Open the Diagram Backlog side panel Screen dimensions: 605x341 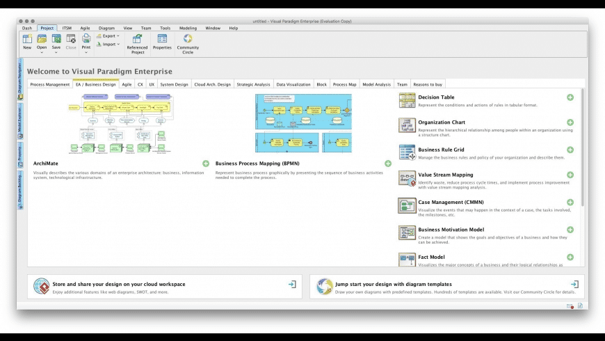[20, 190]
